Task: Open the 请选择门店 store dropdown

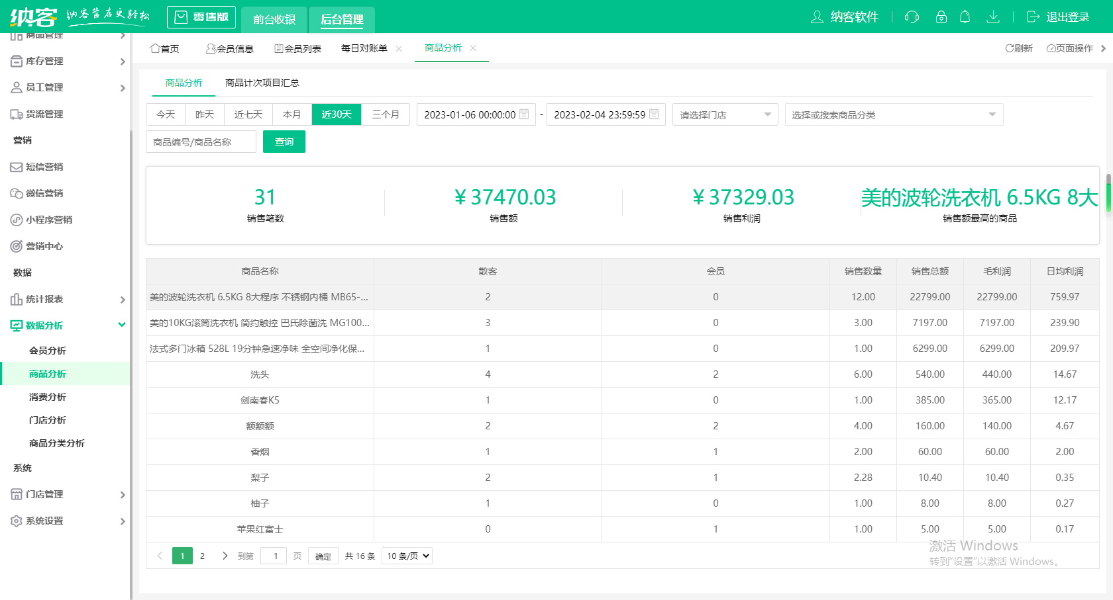Action: click(x=725, y=114)
